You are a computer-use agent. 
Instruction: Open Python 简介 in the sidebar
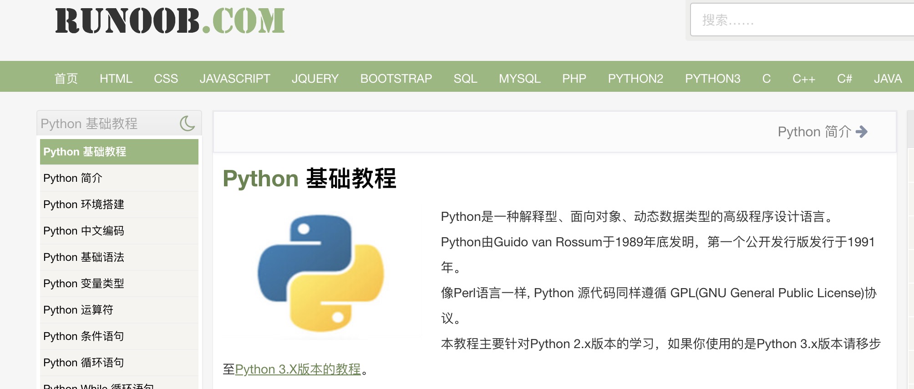pos(119,178)
